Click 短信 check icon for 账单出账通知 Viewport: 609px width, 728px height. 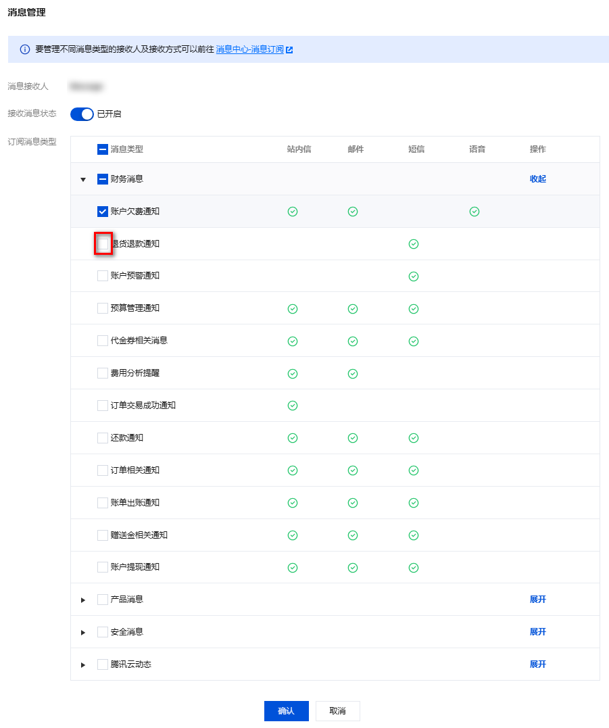tap(414, 504)
